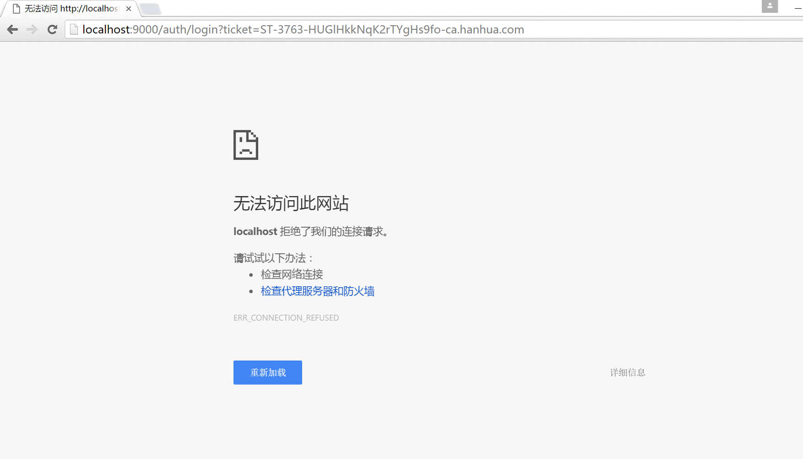Click the back navigation arrow
Screen dimensions: 803x459
coord(12,29)
